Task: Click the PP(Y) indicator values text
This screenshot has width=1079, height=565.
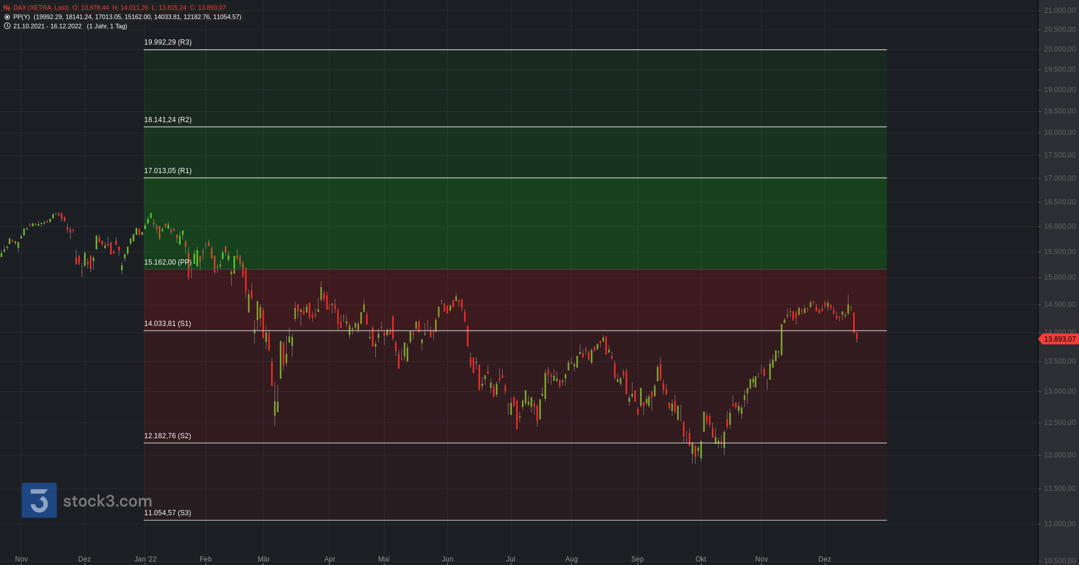Action: click(x=137, y=17)
